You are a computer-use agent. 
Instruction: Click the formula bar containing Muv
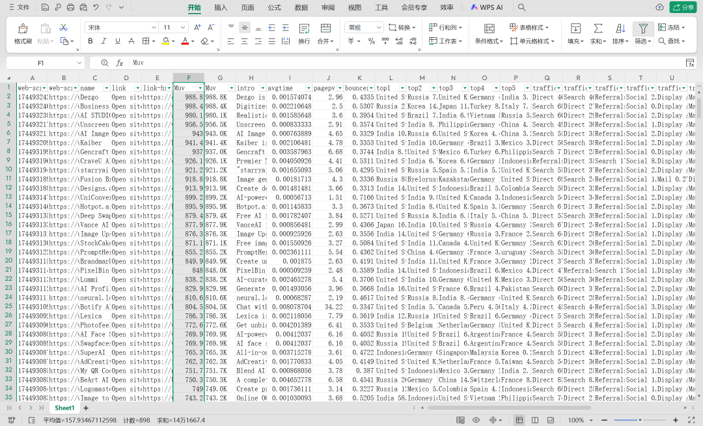pyautogui.click(x=406, y=63)
